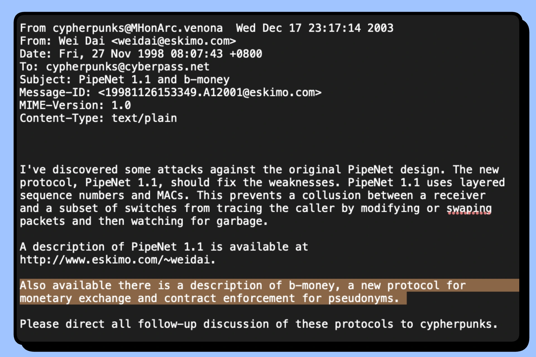This screenshot has height=357, width=536.
Task: Click the weidai@eskimo.com sender email address
Action: pyautogui.click(x=174, y=41)
